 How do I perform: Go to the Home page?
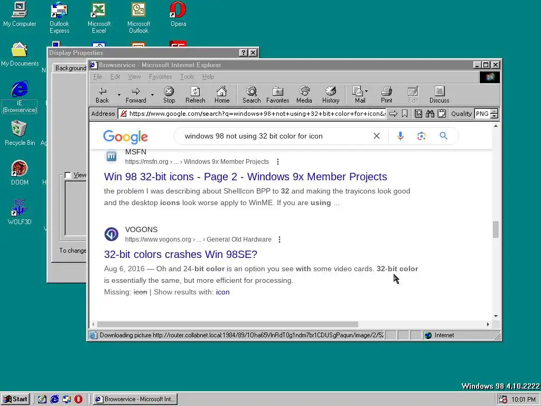[x=222, y=95]
